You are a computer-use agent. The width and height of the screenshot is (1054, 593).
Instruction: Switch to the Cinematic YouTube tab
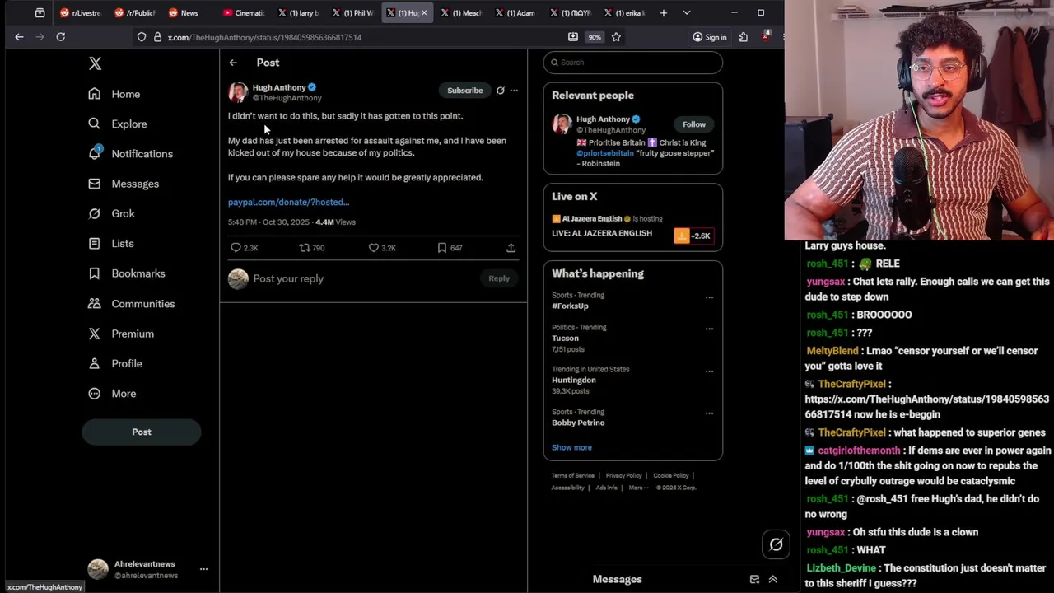[244, 13]
